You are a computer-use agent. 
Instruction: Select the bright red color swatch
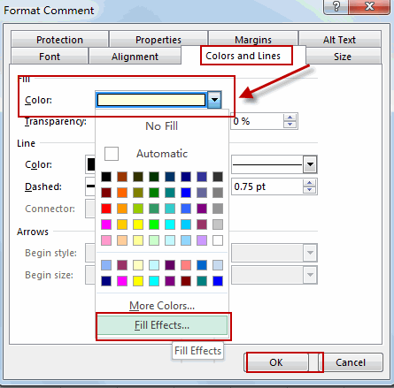(x=106, y=209)
